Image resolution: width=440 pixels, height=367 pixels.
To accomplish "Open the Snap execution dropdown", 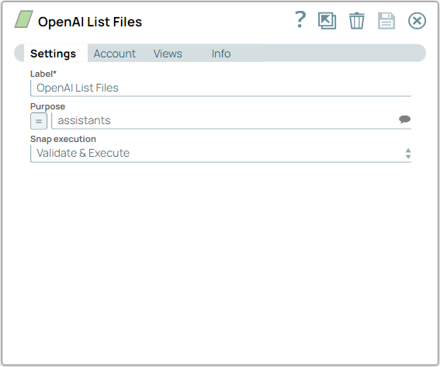I will tap(221, 154).
